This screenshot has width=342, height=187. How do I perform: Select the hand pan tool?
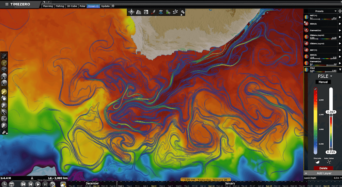(4, 92)
